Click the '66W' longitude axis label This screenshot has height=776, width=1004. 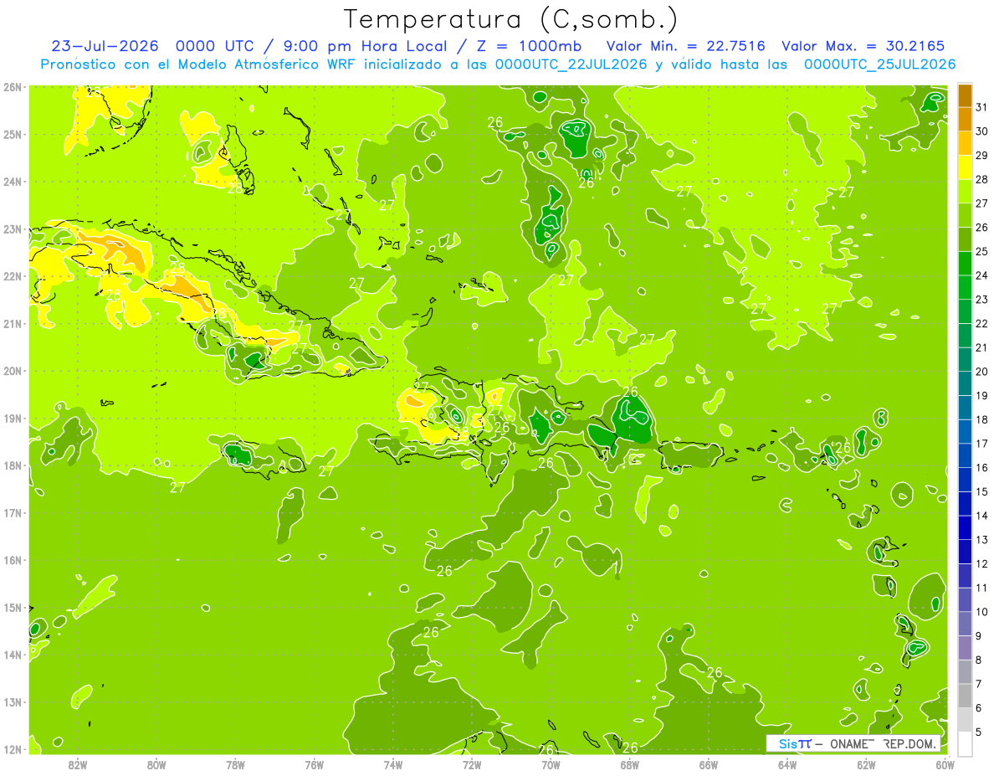pos(709,764)
